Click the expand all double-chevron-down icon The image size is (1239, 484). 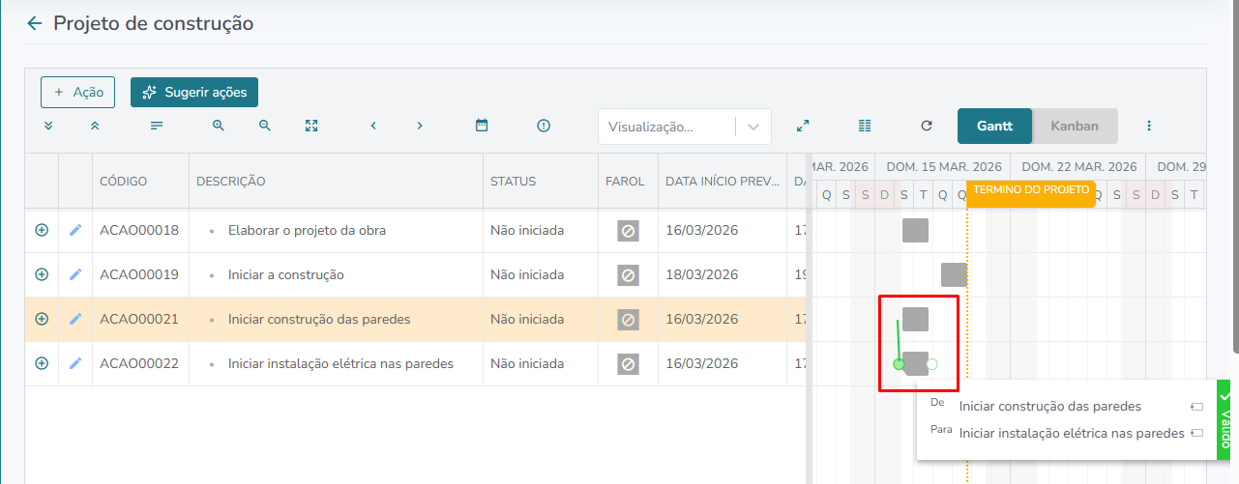pos(48,126)
